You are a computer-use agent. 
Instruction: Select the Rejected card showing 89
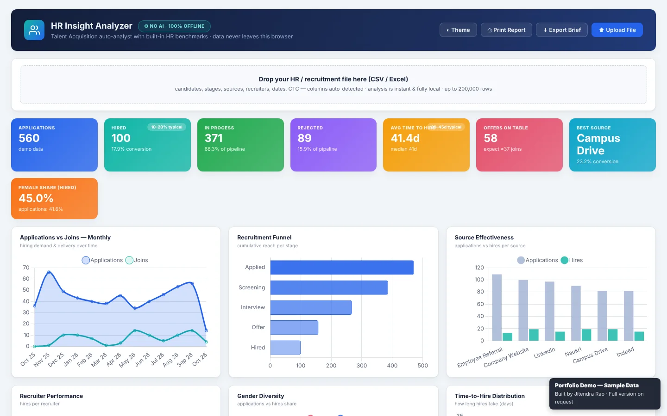pos(333,145)
